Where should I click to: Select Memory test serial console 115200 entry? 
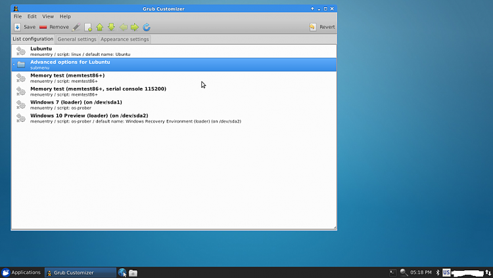(174, 92)
